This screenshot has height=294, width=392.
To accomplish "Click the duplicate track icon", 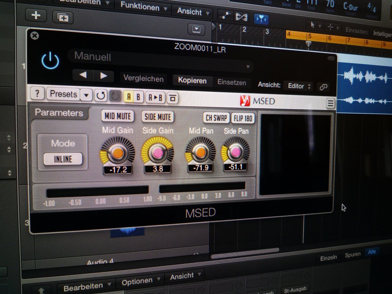I will click(63, 17).
